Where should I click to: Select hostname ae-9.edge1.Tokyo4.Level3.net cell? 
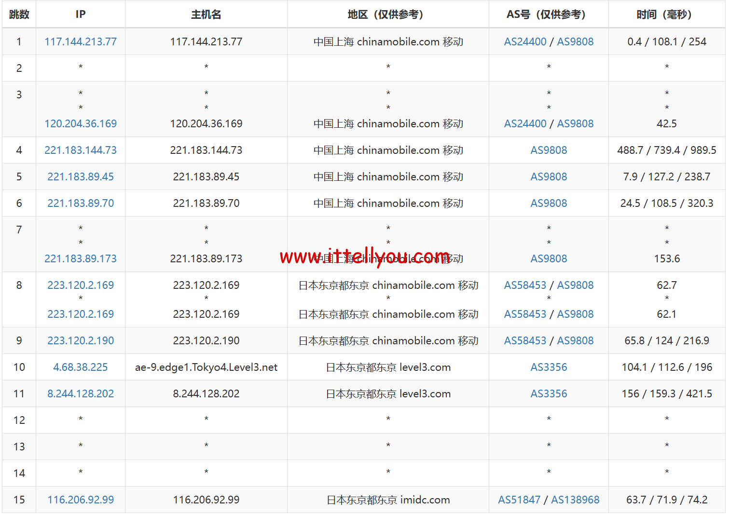206,367
